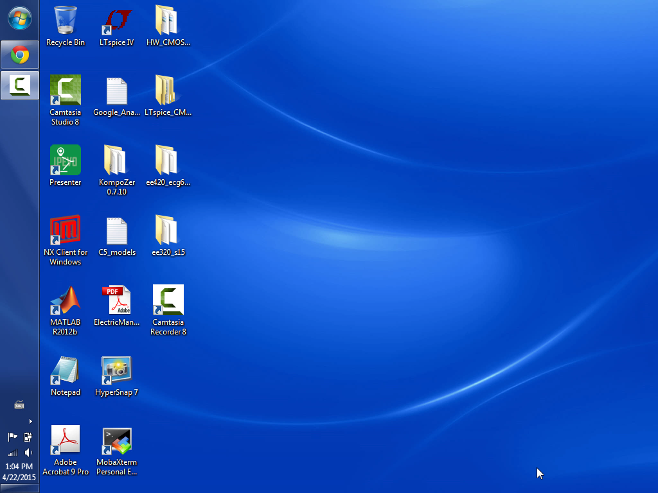Open MobaXterm Personal Edition shortcut
Screen dimensions: 658x493
click(x=117, y=442)
